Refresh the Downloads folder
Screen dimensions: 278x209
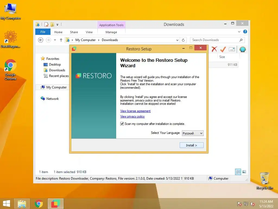(183, 40)
